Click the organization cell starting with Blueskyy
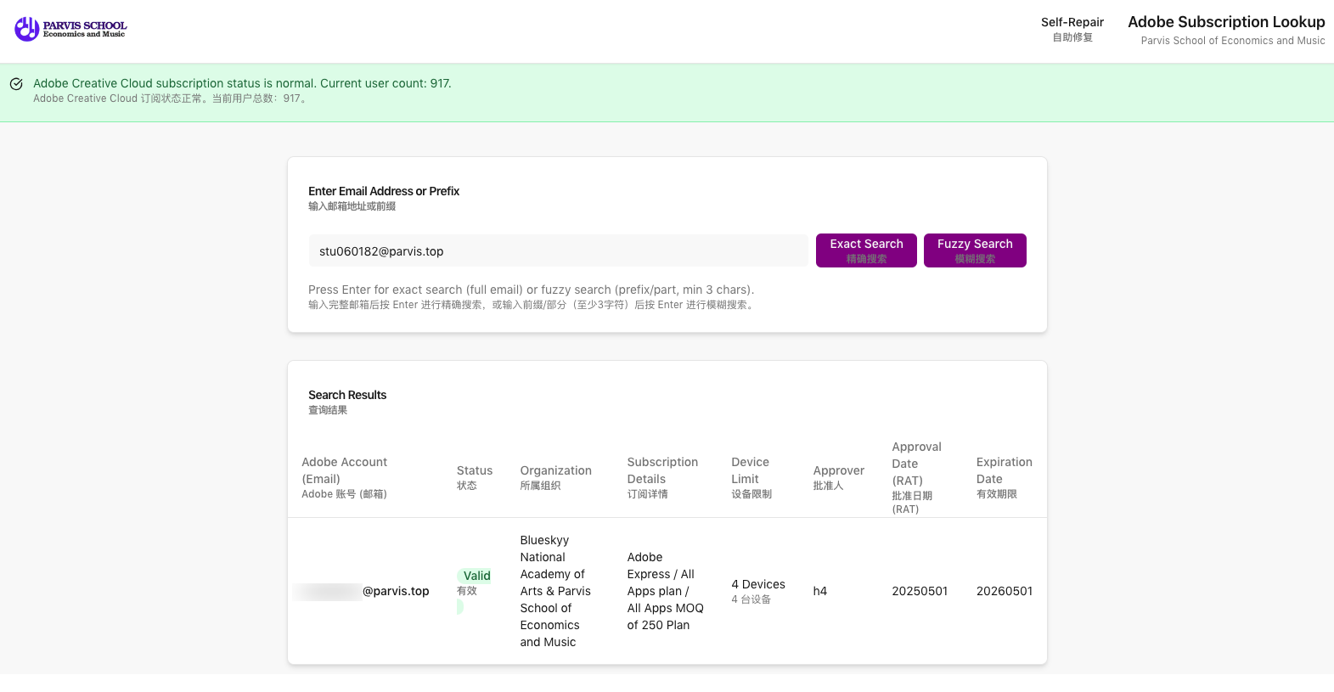The image size is (1334, 692). (555, 591)
